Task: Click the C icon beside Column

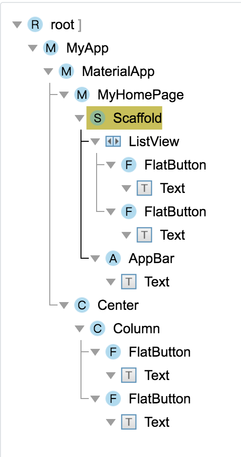Action: click(98, 328)
